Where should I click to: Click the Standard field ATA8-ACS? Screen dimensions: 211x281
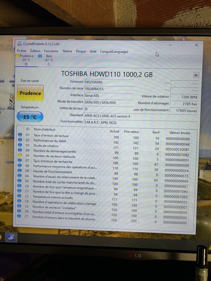click(x=141, y=116)
